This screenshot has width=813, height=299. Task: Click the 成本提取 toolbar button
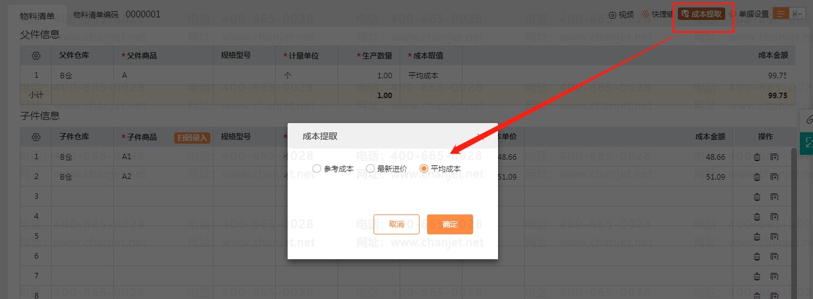702,14
